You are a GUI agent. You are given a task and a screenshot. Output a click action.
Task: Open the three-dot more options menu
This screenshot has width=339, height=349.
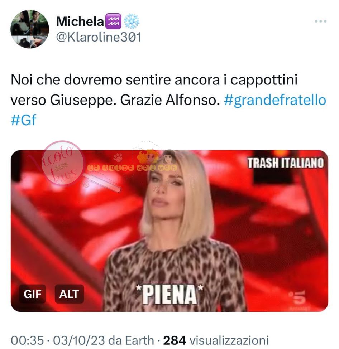pos(320,21)
